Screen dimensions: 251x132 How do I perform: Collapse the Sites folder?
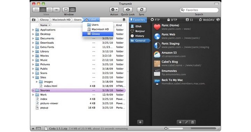point(33,77)
